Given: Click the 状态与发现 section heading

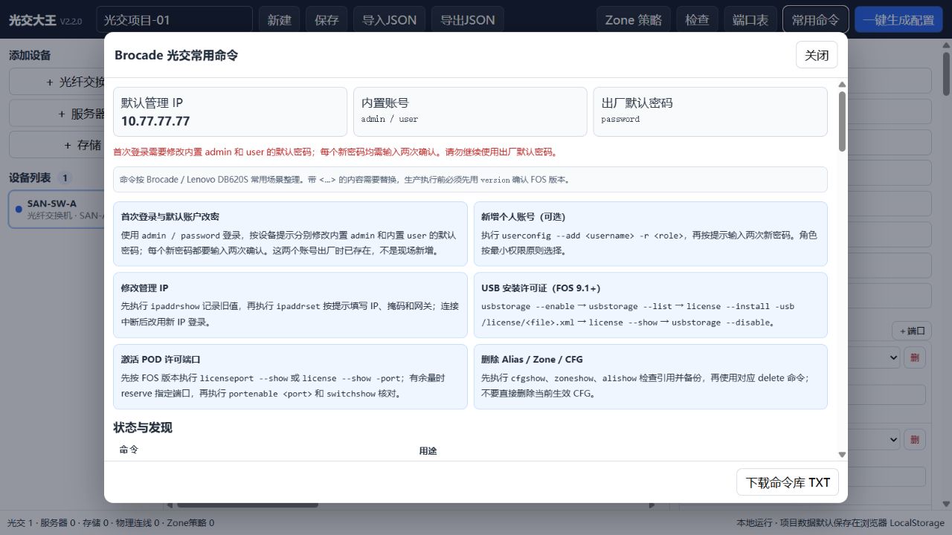Looking at the screenshot, I should pyautogui.click(x=143, y=427).
